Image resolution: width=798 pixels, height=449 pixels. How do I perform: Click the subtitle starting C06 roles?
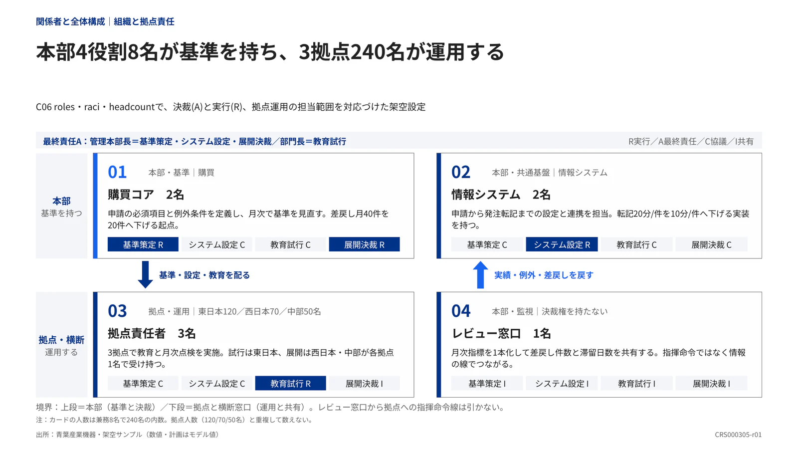tap(230, 107)
